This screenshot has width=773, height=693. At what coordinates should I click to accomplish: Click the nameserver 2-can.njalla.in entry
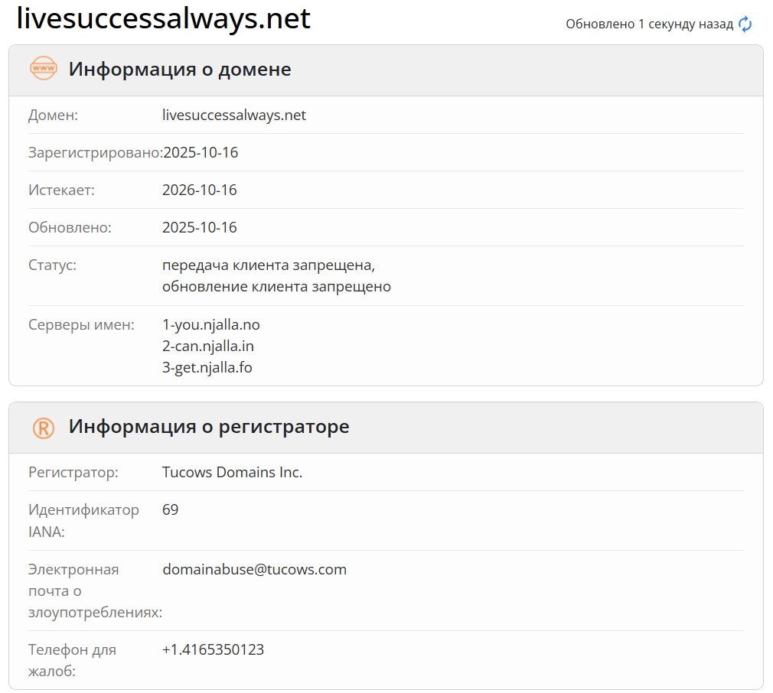tap(208, 346)
